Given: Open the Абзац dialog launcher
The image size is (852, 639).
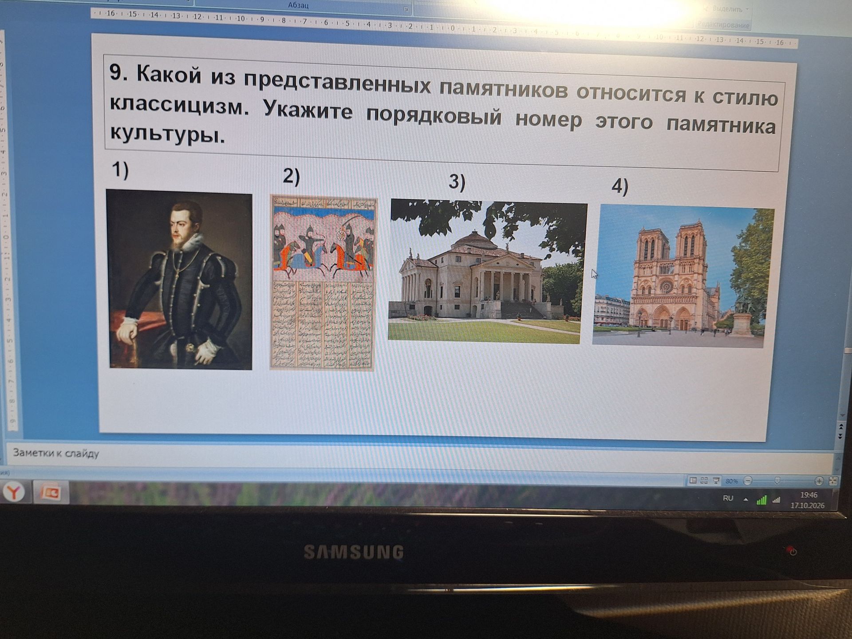Looking at the screenshot, I should tap(406, 9).
